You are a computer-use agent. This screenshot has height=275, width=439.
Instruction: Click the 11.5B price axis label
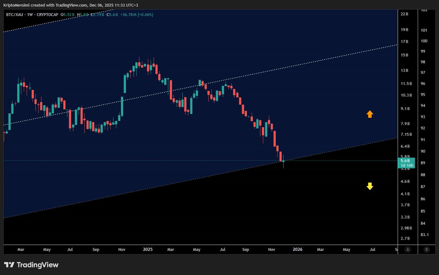(x=406, y=84)
